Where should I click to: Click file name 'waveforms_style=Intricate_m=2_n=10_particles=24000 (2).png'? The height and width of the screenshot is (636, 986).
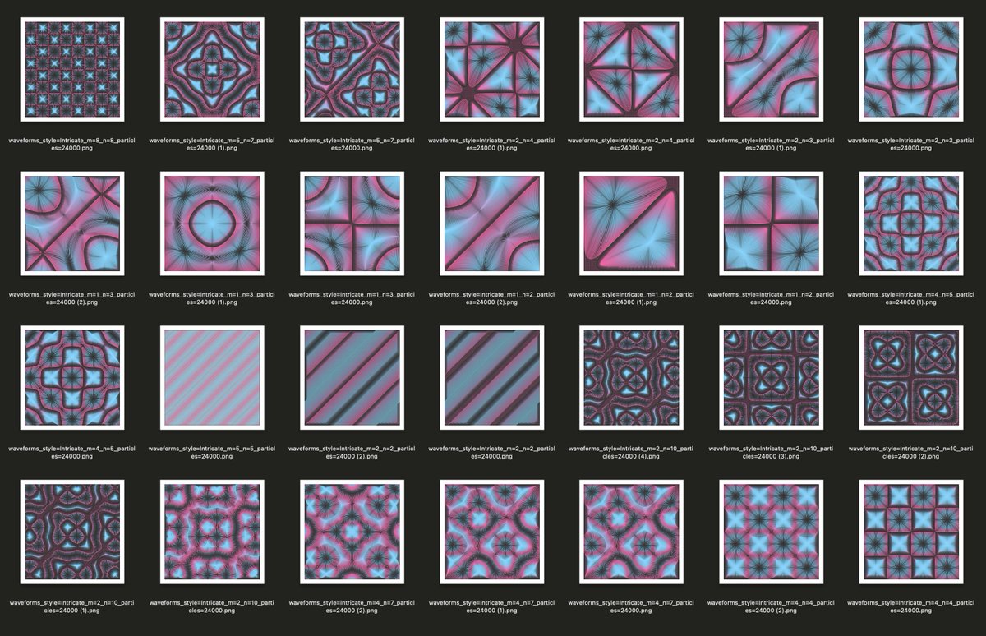tap(911, 452)
